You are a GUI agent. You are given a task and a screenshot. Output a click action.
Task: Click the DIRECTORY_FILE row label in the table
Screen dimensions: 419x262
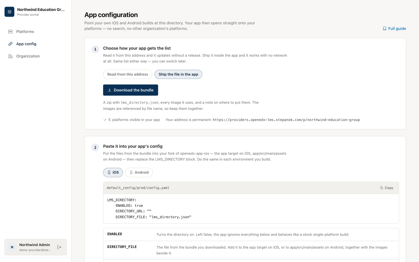(122, 247)
